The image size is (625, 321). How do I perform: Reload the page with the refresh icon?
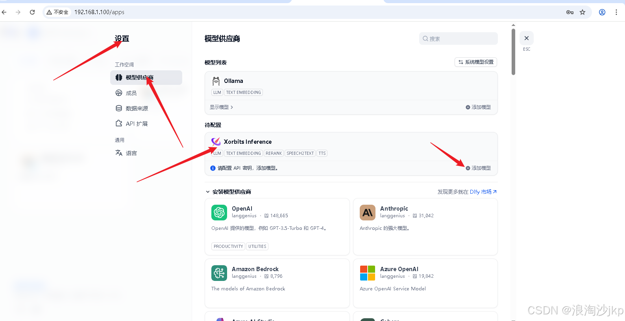(32, 12)
